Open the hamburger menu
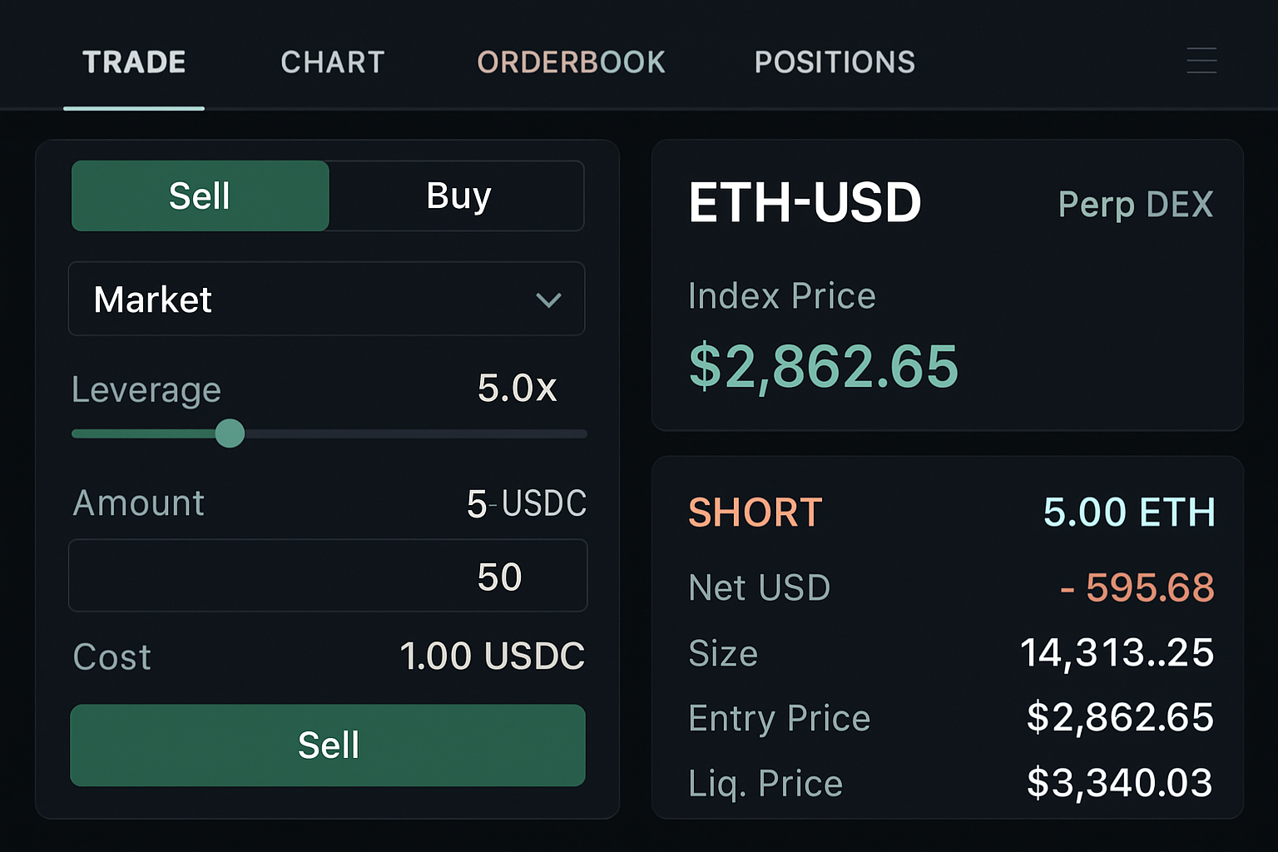Viewport: 1278px width, 852px height. pos(1201,61)
